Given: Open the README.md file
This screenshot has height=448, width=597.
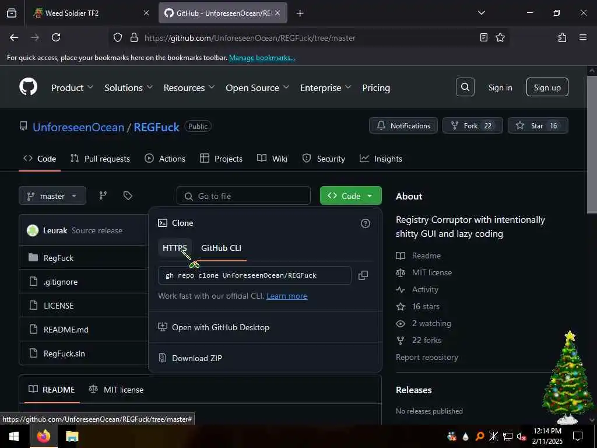Looking at the screenshot, I should [66, 330].
